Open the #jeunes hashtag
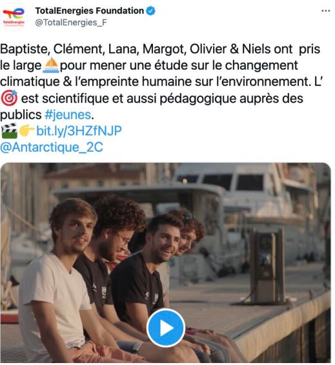The width and height of the screenshot is (335, 365). (x=68, y=115)
